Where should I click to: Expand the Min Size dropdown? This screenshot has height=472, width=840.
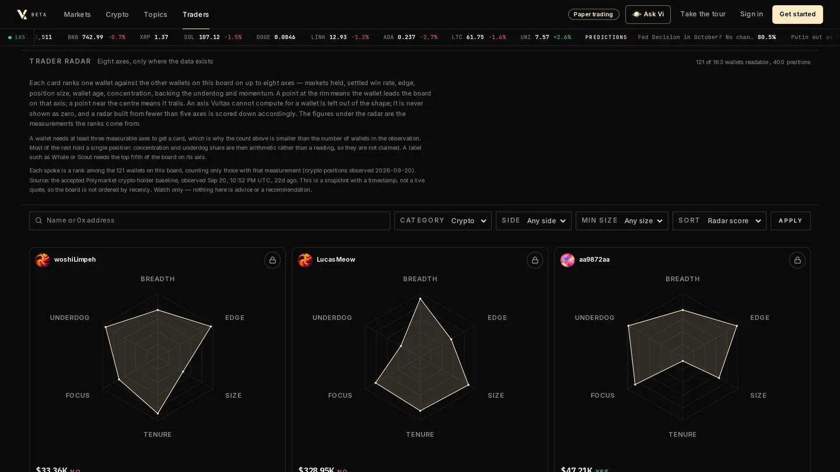tap(622, 221)
